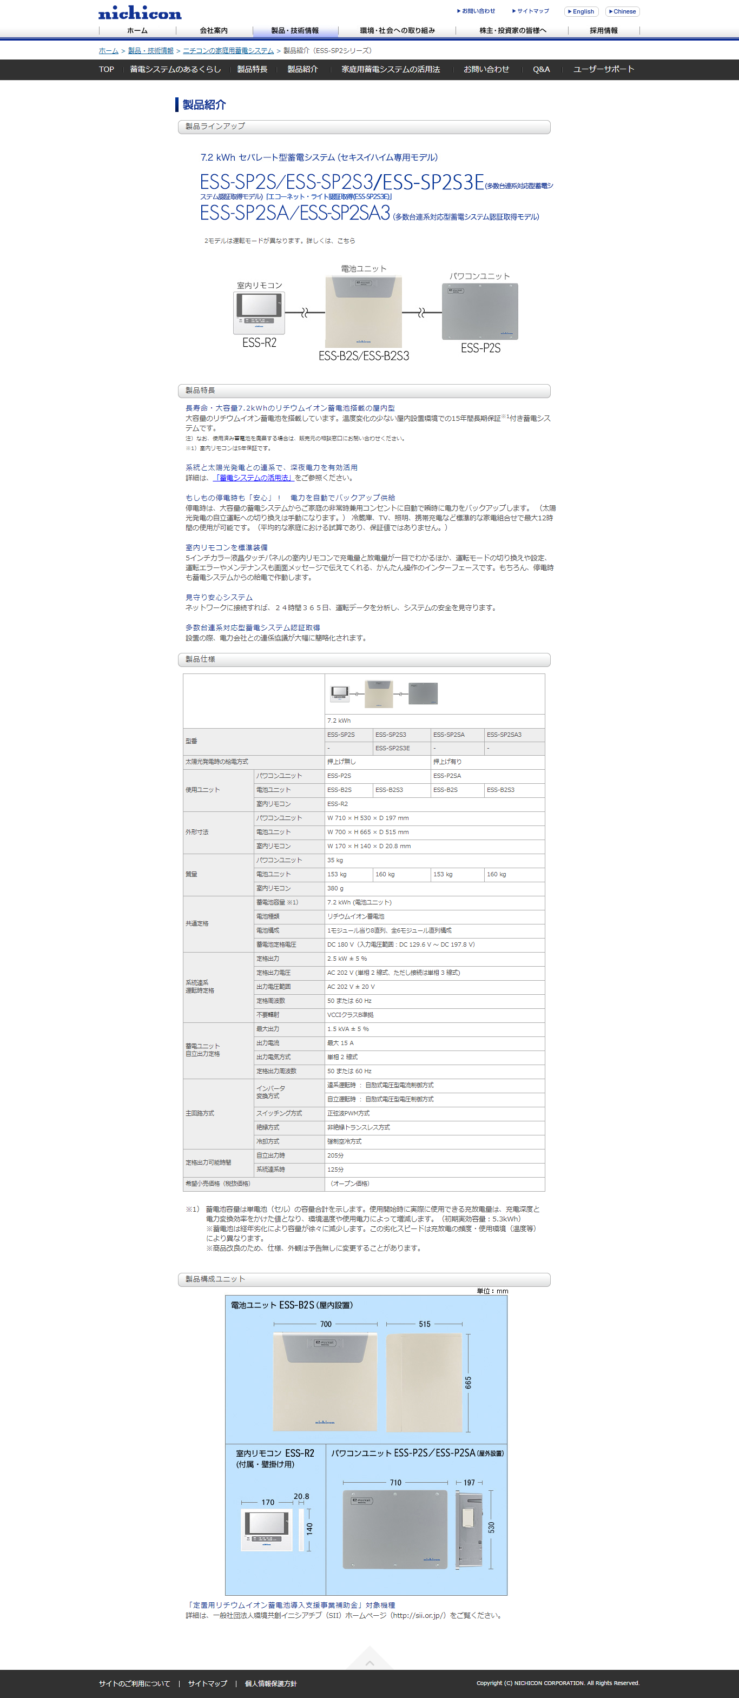Click the 205分 duration cell
739x1698 pixels.
tap(435, 1156)
